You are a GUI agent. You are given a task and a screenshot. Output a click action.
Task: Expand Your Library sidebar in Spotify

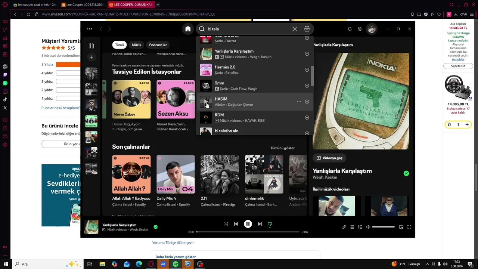(91, 46)
